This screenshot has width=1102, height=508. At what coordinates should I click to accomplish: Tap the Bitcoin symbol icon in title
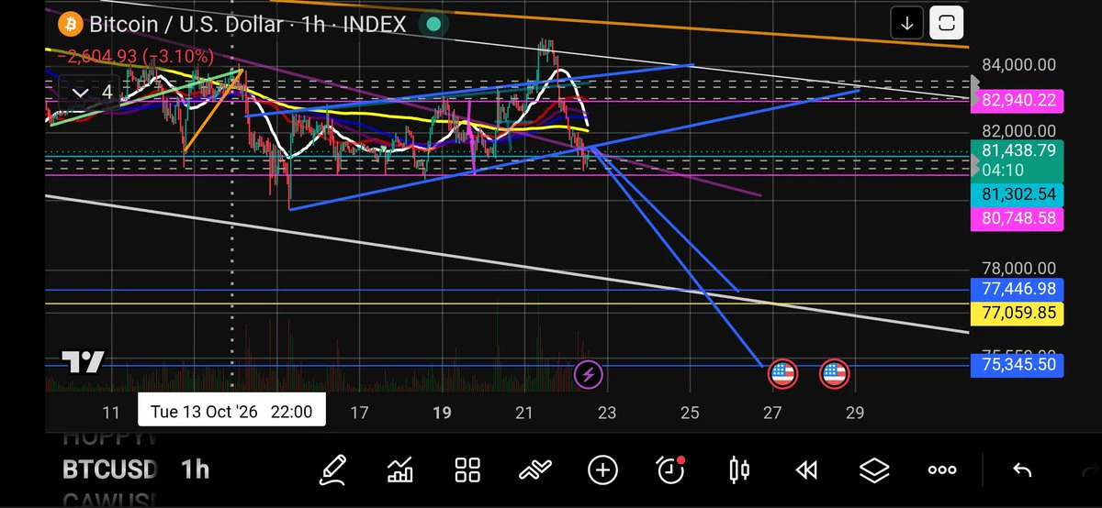tap(72, 24)
